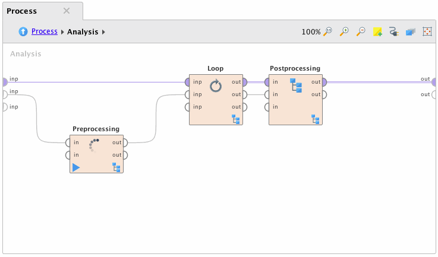Click the Loop operator's circular arrow icon
Screen dimensions: 438x257
pyautogui.click(x=216, y=86)
